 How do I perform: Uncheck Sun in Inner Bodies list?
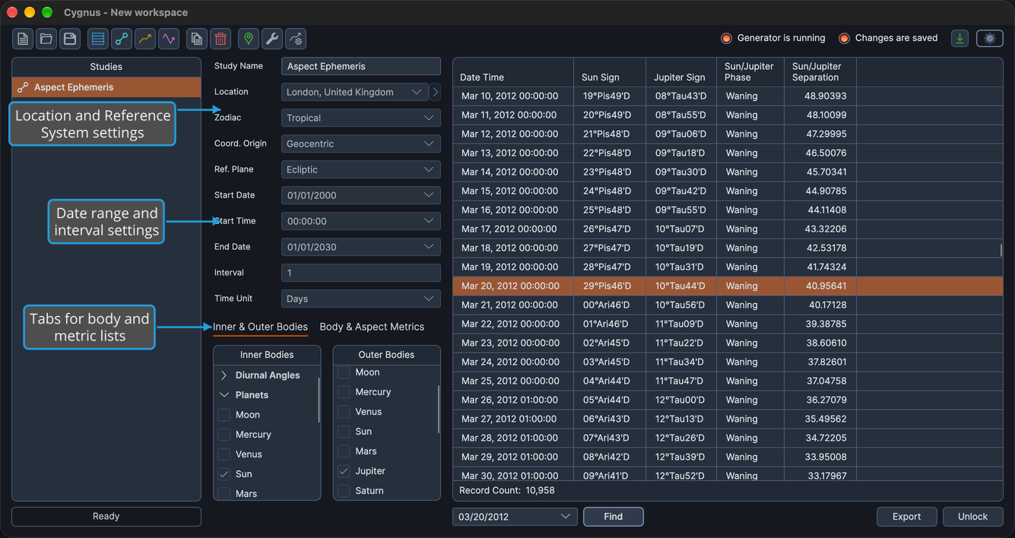pyautogui.click(x=224, y=474)
